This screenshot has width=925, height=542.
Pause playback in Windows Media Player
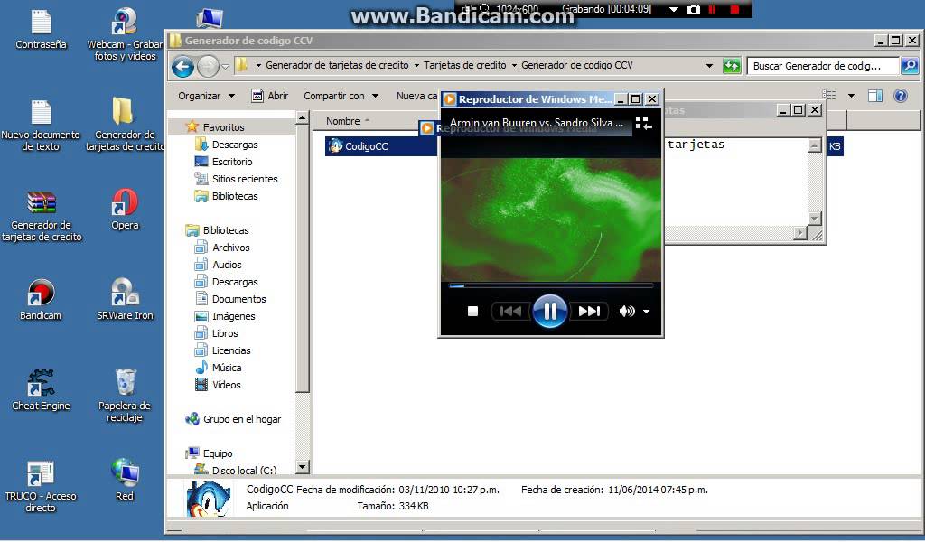pyautogui.click(x=550, y=311)
